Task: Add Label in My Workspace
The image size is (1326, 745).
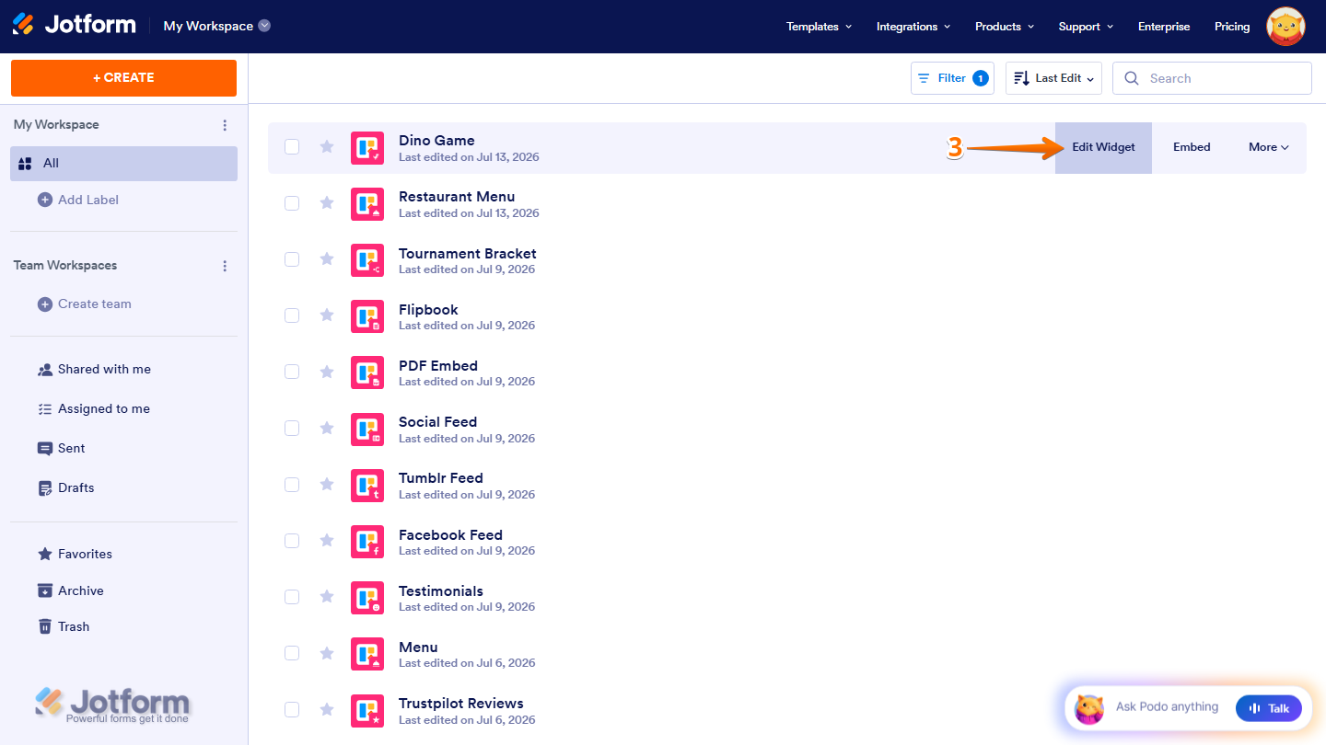Action: 78,200
